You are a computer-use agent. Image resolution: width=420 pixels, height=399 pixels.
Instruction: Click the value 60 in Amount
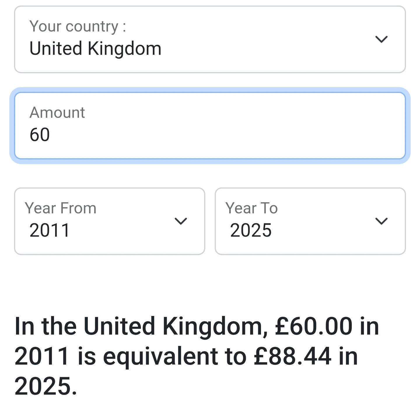coord(40,135)
